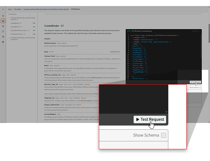210x161 pixels.
Task: Open the OfficeLocations lookup link
Action: coord(97,78)
